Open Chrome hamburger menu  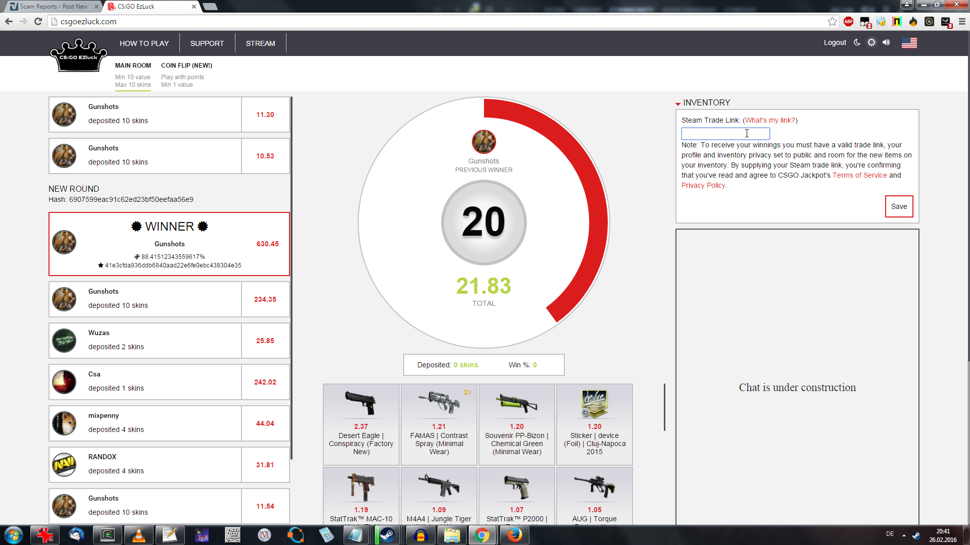click(x=962, y=22)
